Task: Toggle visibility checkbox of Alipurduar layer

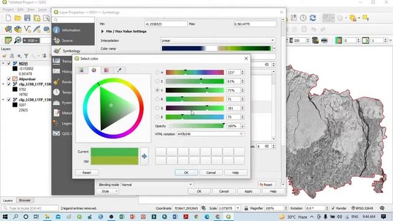Action: coord(9,79)
